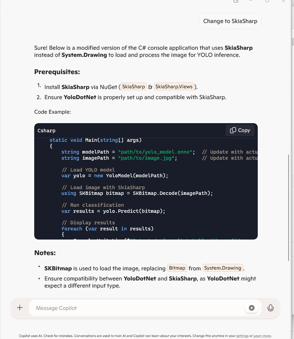Click the SKBitmap.Decode(imagePath) code line
Screen dimensions: 294x339
137,193
